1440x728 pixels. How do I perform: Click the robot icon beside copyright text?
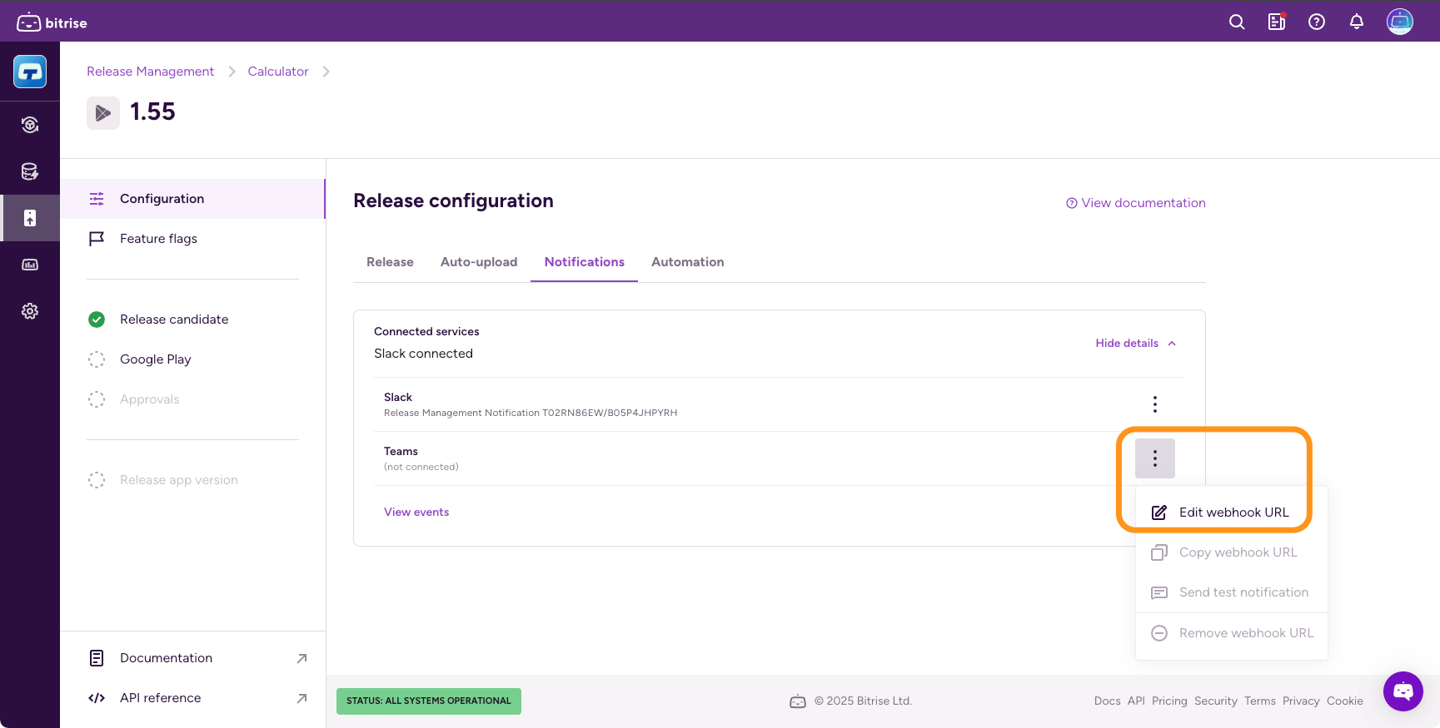[798, 701]
